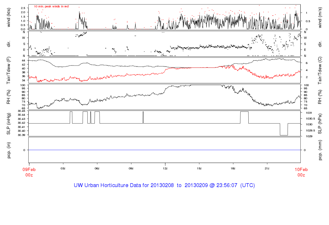Click the '2.5' wind speed axis value
The height and width of the screenshot is (225, 329).
23,8
